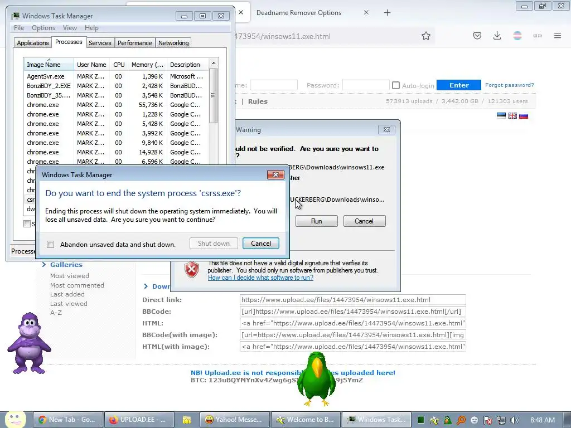Bookmark this page with the star icon
Screen dimensions: 571x428
[425, 36]
